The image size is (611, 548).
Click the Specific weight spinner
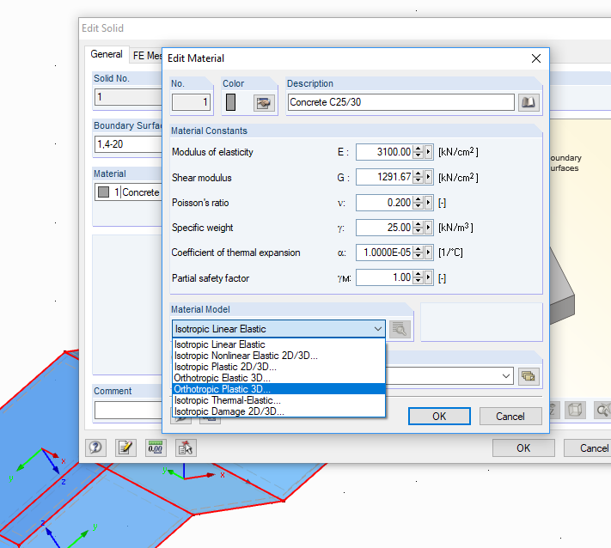click(x=419, y=228)
